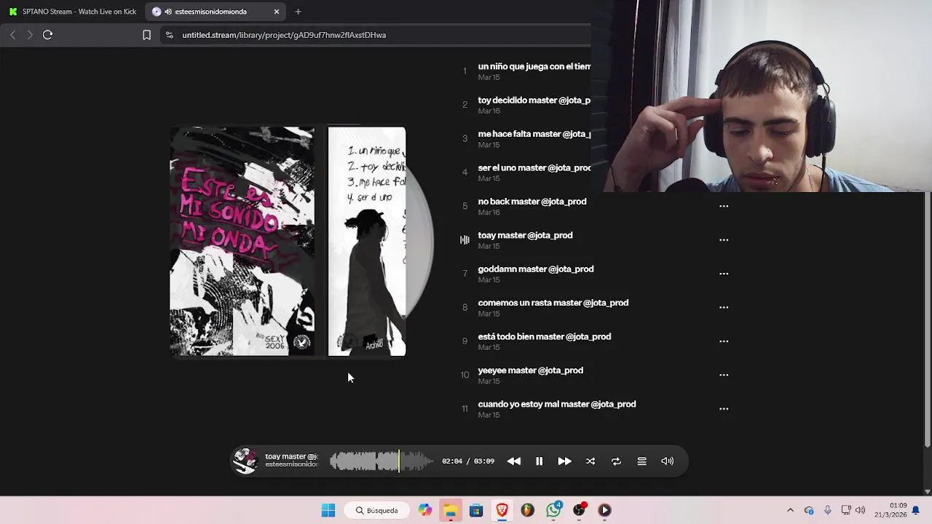
Task: Open network settings from tray icon
Action: point(846,510)
